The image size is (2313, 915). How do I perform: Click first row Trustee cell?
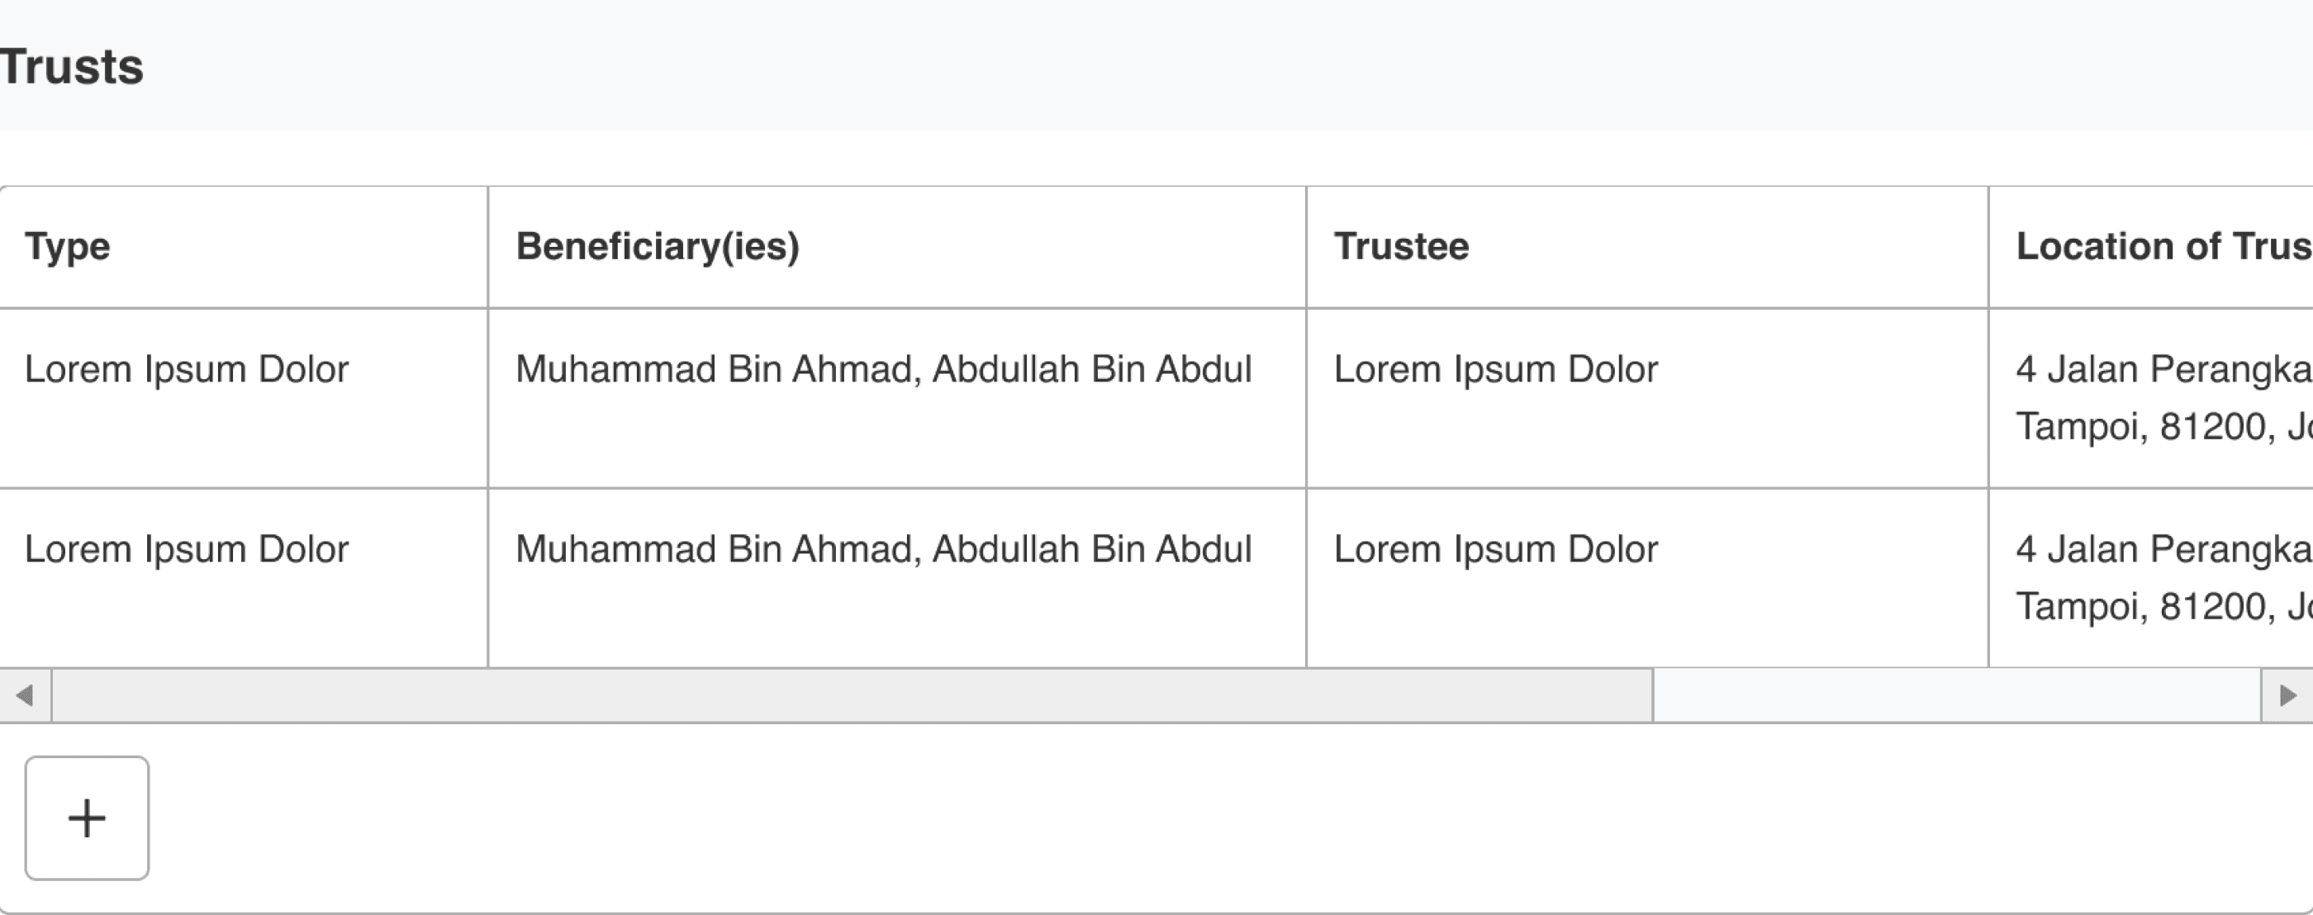tap(1648, 399)
